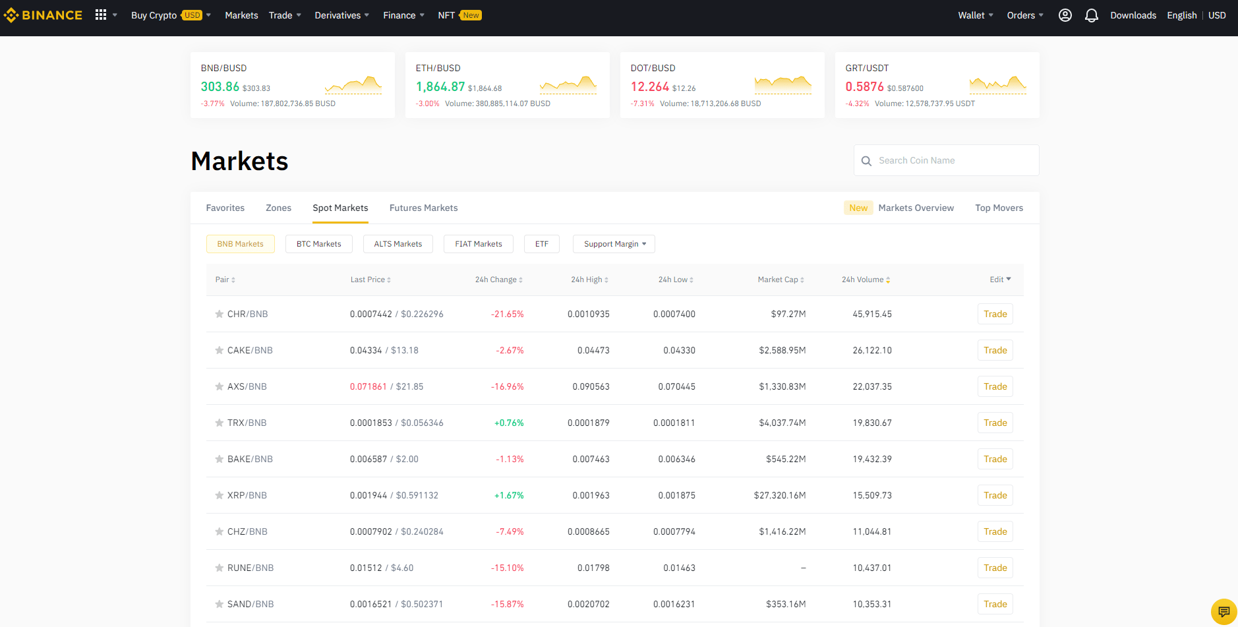Open Top Movers
1238x627 pixels.
pos(999,208)
